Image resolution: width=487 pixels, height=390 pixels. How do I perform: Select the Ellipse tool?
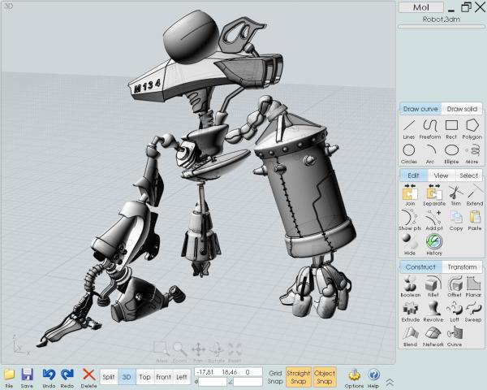(451, 154)
